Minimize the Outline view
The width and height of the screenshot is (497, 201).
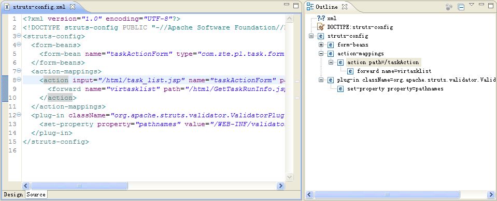481,5
